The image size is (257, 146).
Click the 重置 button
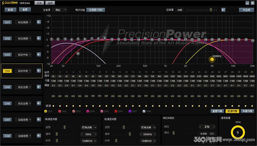(25, 10)
